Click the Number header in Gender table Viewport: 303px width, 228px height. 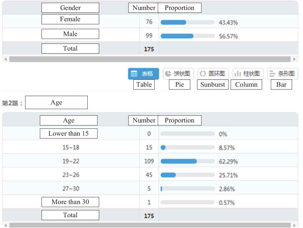144,8
